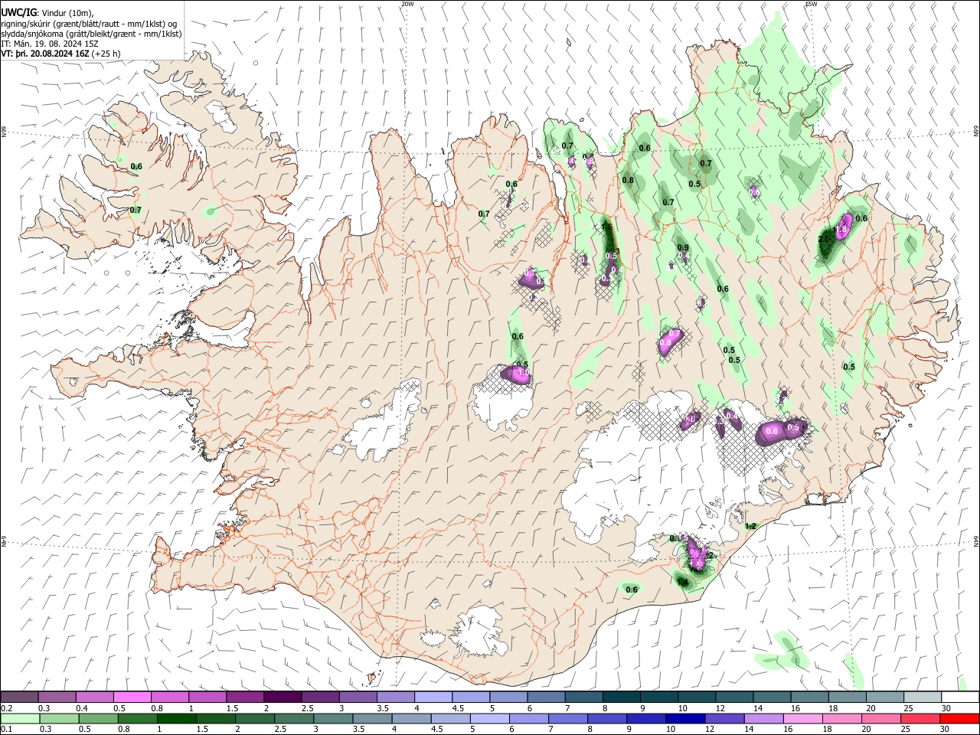Click the upper legend swatch between 0.2 and 0.3
The image size is (980, 735).
pos(20,697)
